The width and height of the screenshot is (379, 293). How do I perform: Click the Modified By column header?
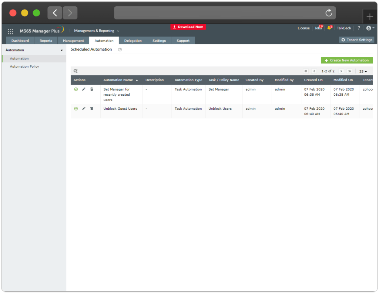click(x=284, y=80)
